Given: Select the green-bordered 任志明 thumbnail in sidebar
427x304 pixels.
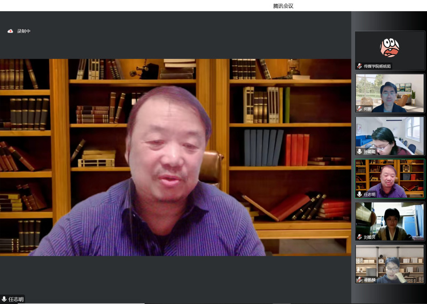Looking at the screenshot, I should (x=390, y=178).
